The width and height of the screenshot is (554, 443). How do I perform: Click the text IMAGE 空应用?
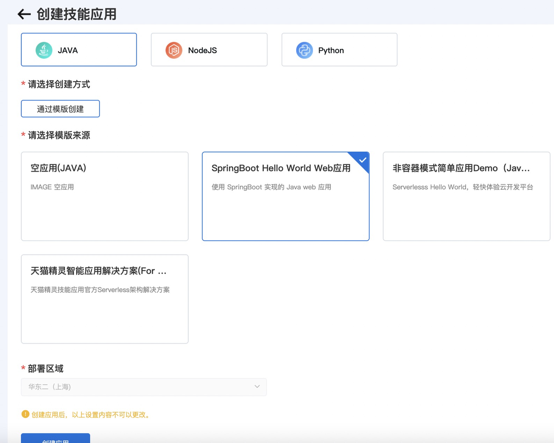pos(52,187)
